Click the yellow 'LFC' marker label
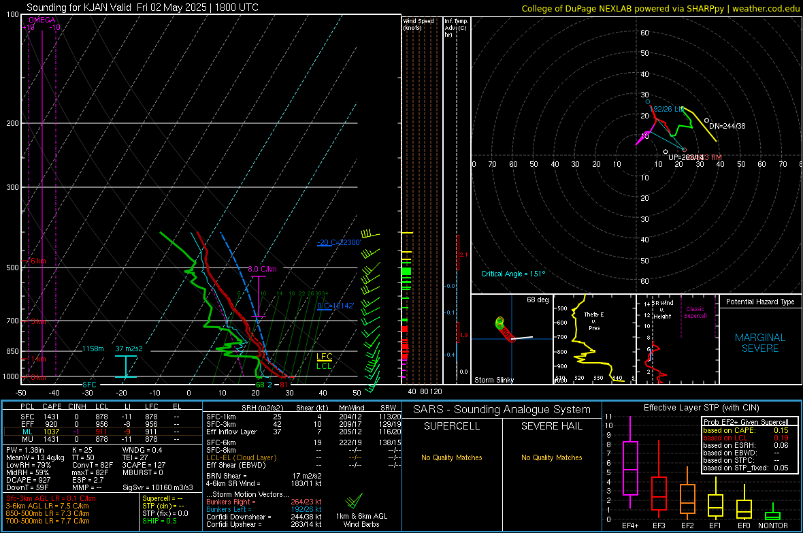803x533 pixels. tap(324, 357)
